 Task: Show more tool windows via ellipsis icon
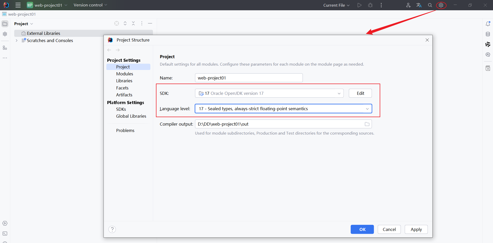[x=5, y=58]
